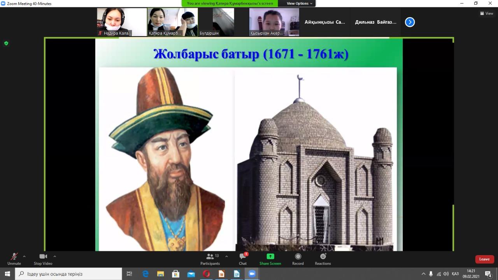This screenshot has height=280, width=498.
Task: Open the View layout menu
Action: (x=487, y=13)
